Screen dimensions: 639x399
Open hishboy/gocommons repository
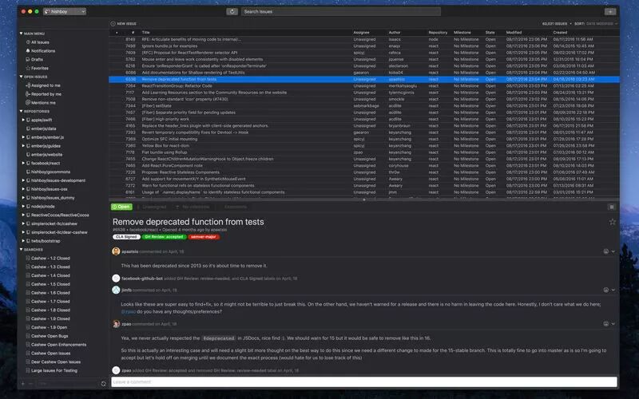(50, 172)
